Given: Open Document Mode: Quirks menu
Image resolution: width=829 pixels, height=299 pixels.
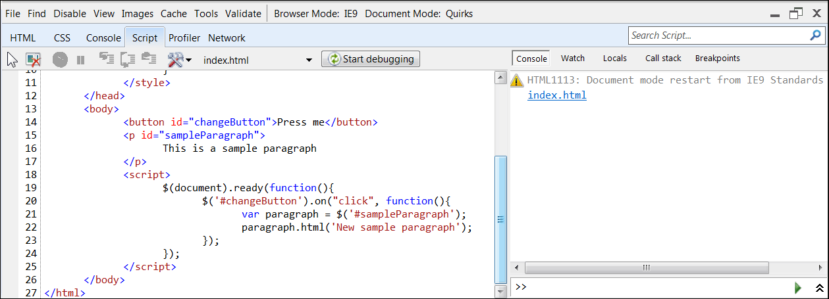Looking at the screenshot, I should point(418,13).
